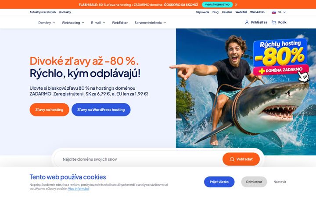Open the WebEditor menu item
The image size is (316, 197).
(120, 23)
